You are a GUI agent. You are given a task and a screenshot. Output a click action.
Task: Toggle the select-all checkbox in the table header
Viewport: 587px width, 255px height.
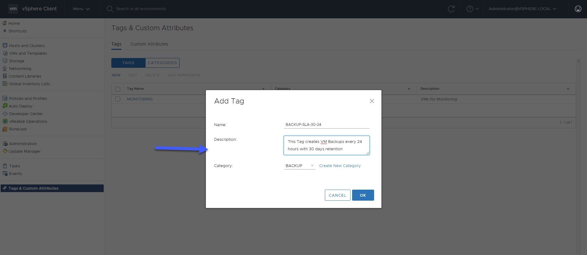point(118,89)
